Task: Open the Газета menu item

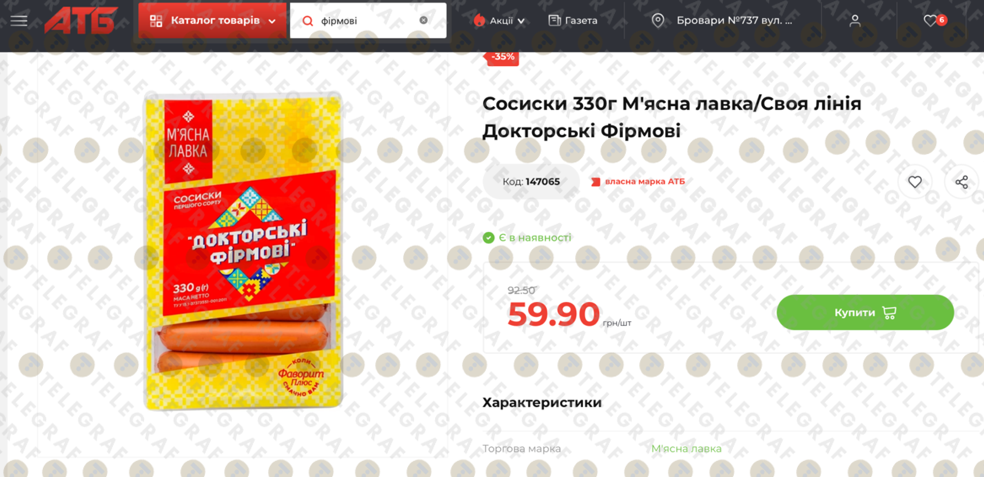Action: click(x=573, y=20)
